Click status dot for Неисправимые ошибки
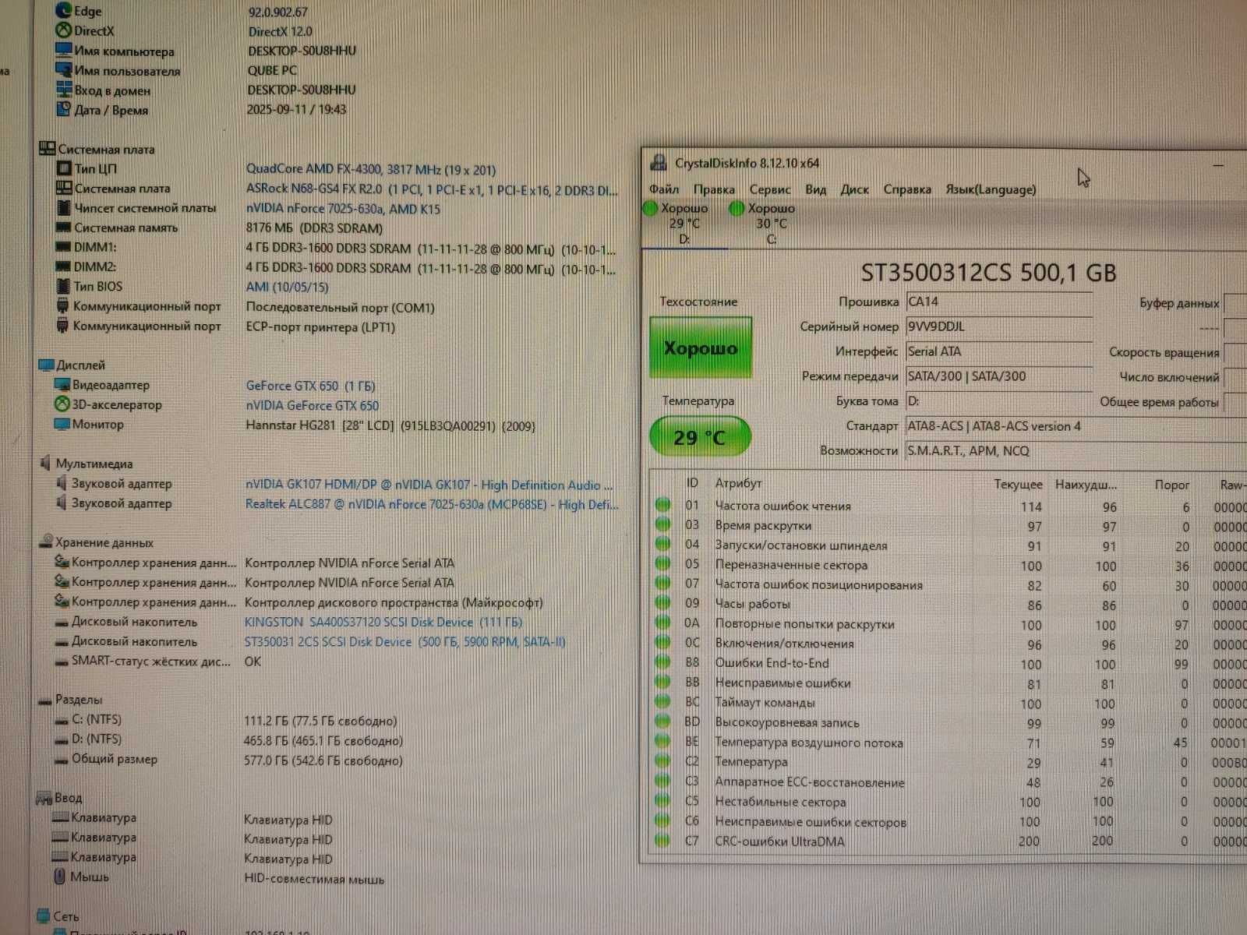1247x935 pixels. [x=662, y=683]
